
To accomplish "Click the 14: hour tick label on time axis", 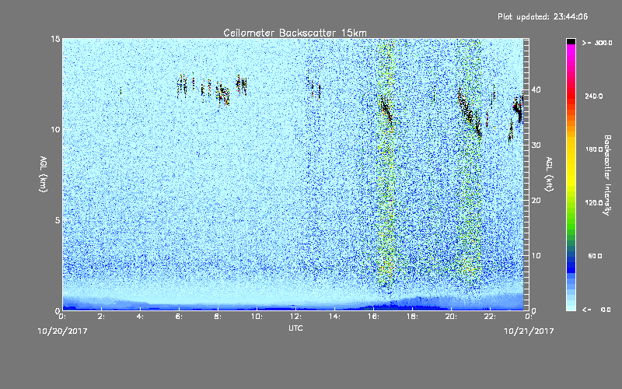I will coord(334,317).
